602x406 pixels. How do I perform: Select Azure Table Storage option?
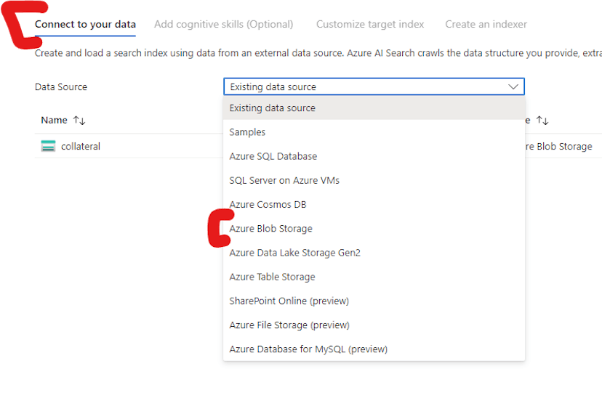point(272,277)
